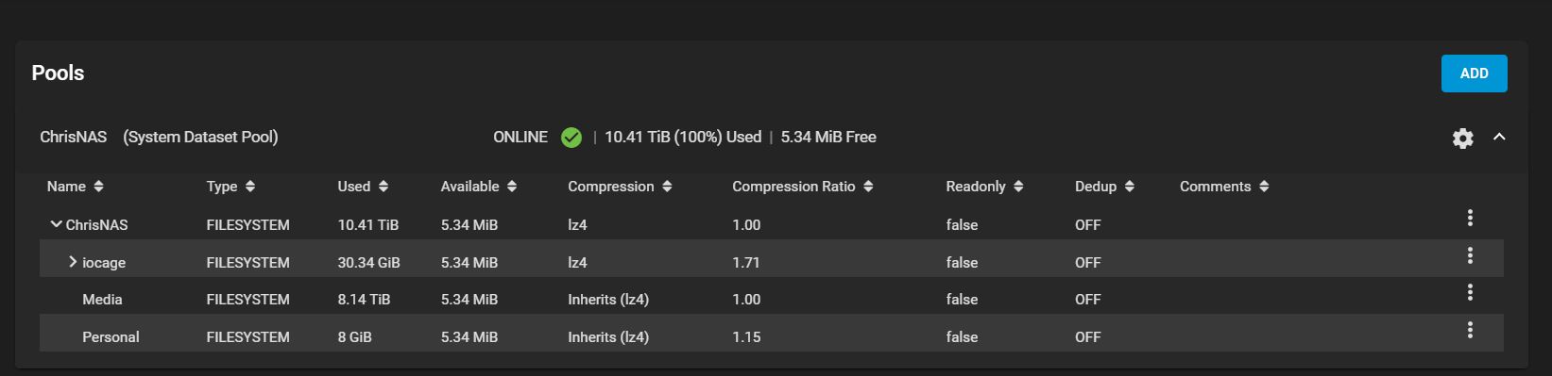Select the Personal dataset row
Viewport: 1552px width, 376px height.
coord(771,336)
